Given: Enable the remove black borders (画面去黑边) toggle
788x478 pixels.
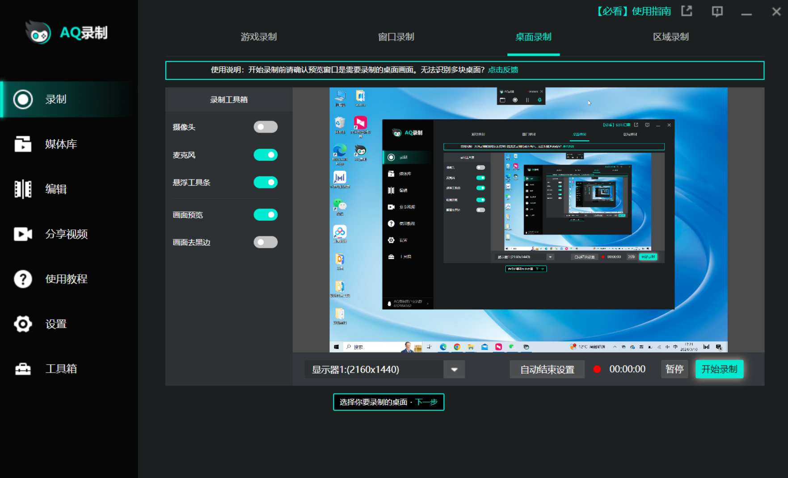Looking at the screenshot, I should [x=265, y=242].
